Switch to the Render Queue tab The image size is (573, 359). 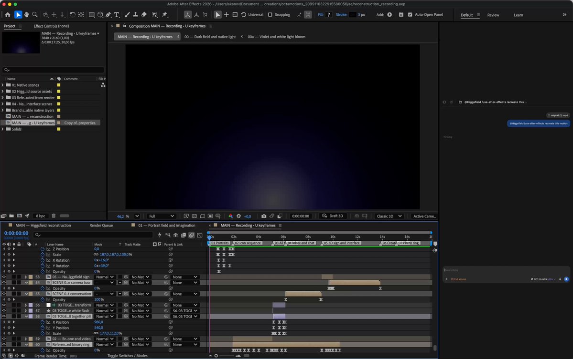tap(101, 225)
